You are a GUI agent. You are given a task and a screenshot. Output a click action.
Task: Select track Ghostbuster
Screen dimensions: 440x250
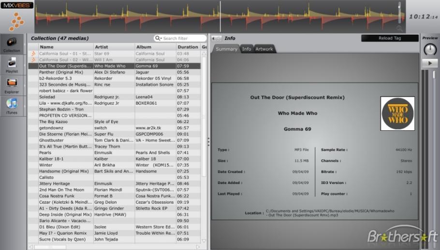coord(115,140)
